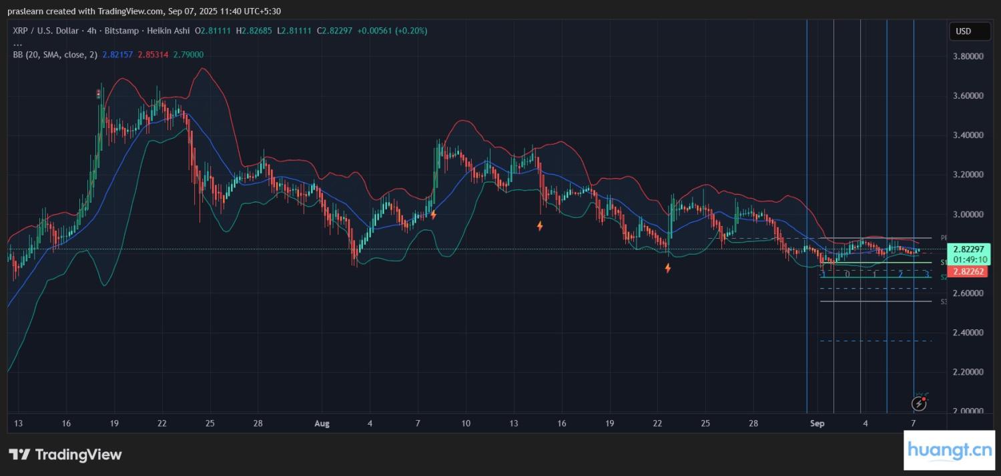
Task: Click the orange lightning marker below Aug 22
Action: [x=667, y=268]
